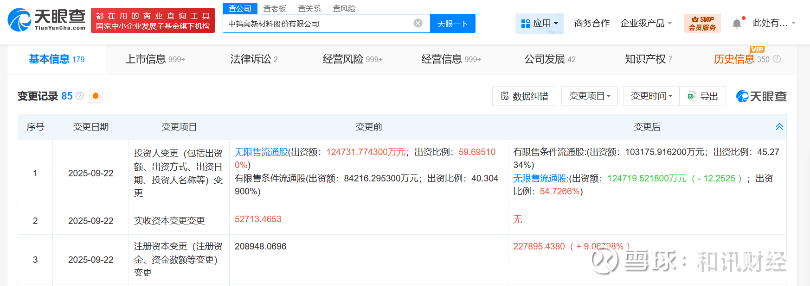Click the red 无 cell in row 2

pyautogui.click(x=518, y=219)
